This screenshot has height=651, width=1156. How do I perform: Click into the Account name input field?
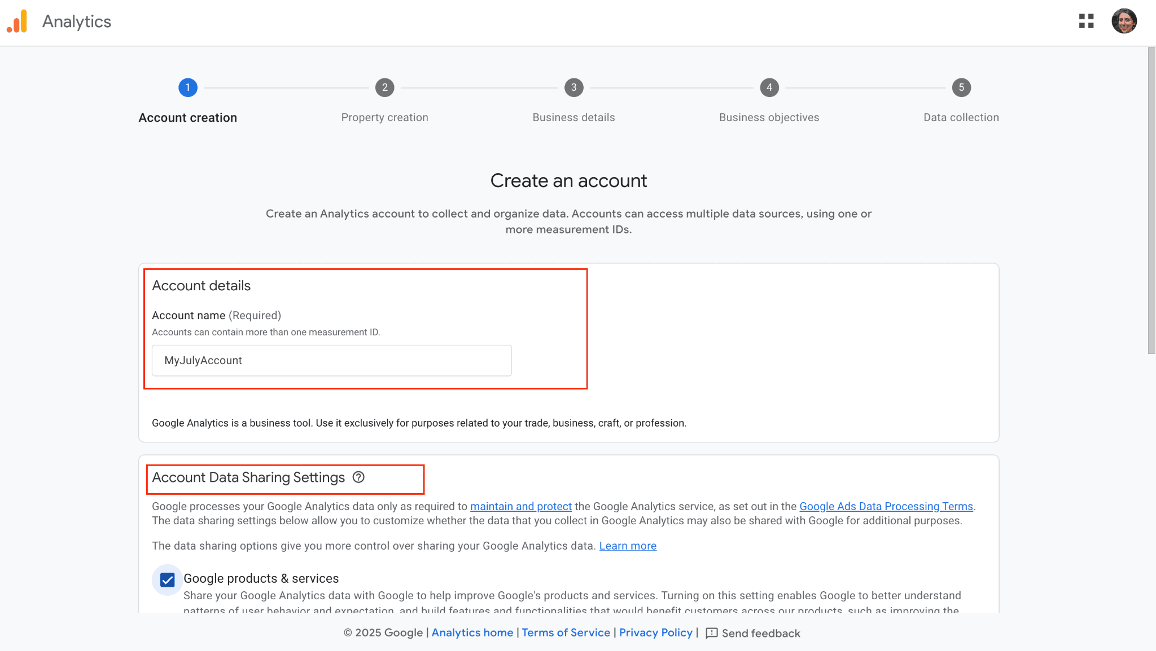coord(331,361)
